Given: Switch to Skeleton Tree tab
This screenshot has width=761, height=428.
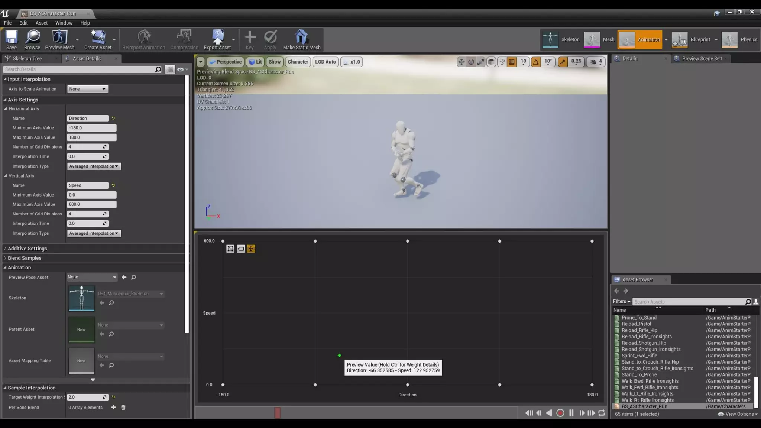Looking at the screenshot, I should tap(27, 58).
